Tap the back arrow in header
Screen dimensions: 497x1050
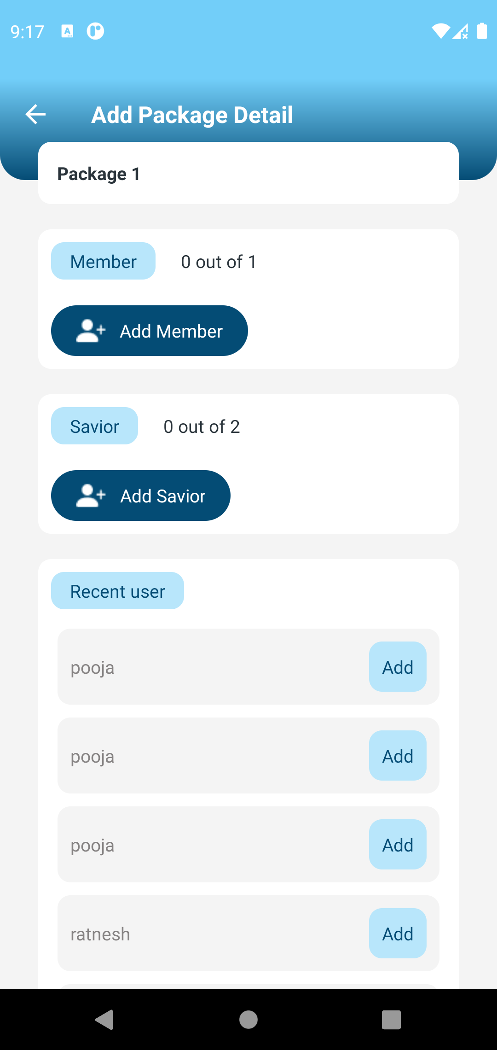(35, 114)
